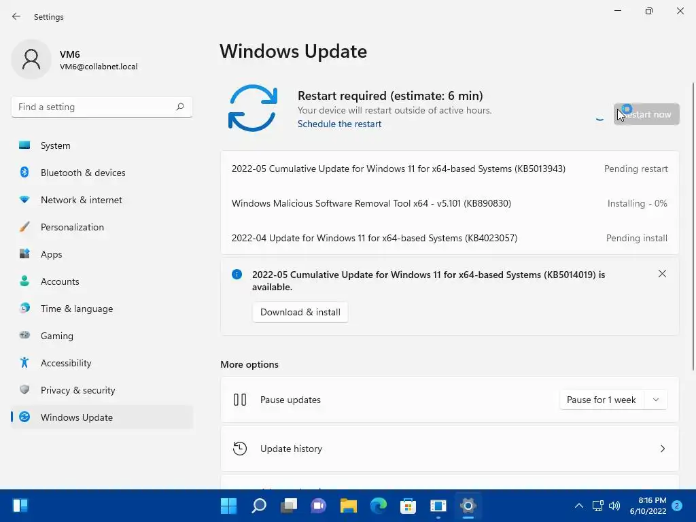Click the Schedule the restart link
Viewport: 696px width, 522px height.
pyautogui.click(x=339, y=124)
